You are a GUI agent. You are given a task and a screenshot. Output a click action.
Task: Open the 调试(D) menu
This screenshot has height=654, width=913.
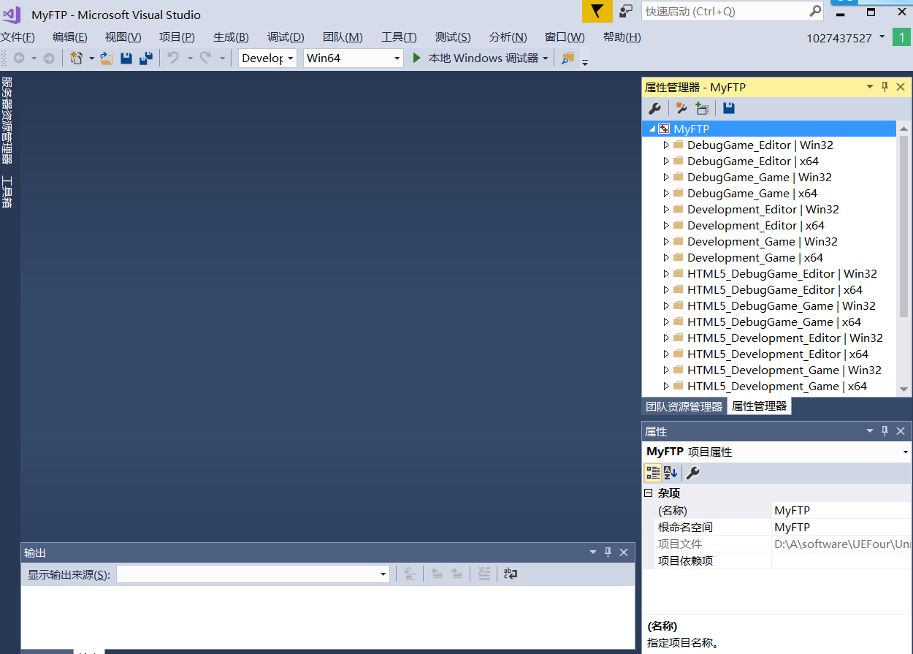(x=286, y=37)
